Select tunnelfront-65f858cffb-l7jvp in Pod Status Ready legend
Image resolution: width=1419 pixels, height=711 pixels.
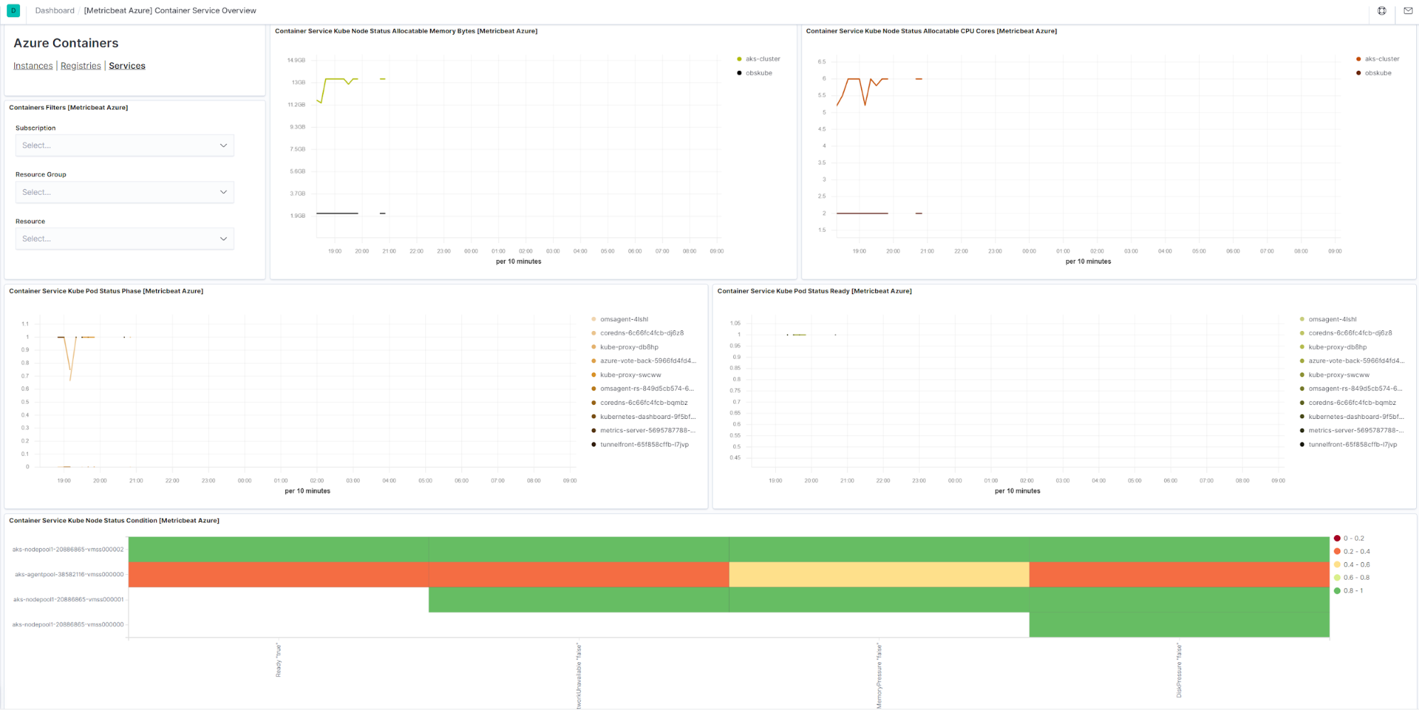tap(1349, 444)
